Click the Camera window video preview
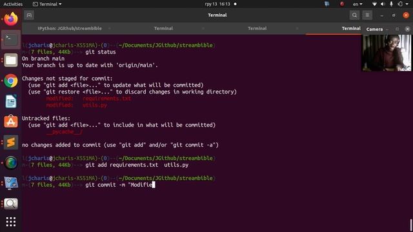The height and width of the screenshot is (232, 413). (387, 53)
